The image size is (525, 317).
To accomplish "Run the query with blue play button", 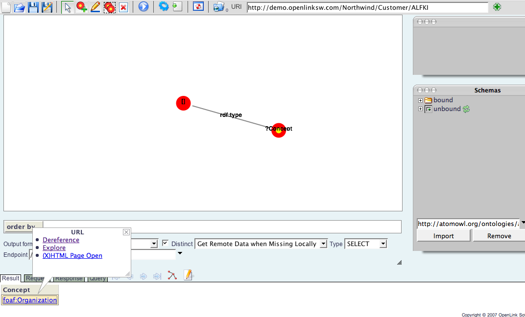I will click(143, 7).
